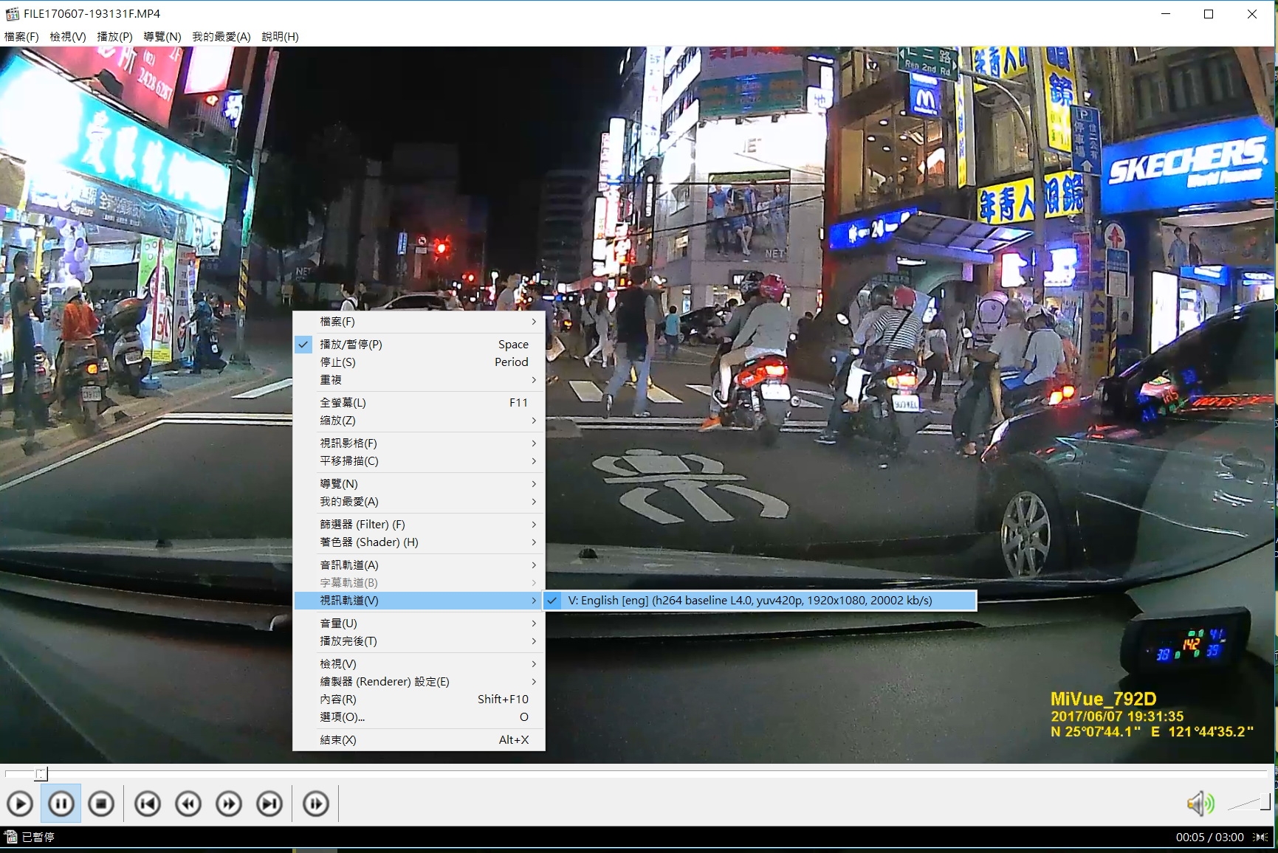Close the player window
Viewport: 1278px width, 853px height.
point(1252,14)
